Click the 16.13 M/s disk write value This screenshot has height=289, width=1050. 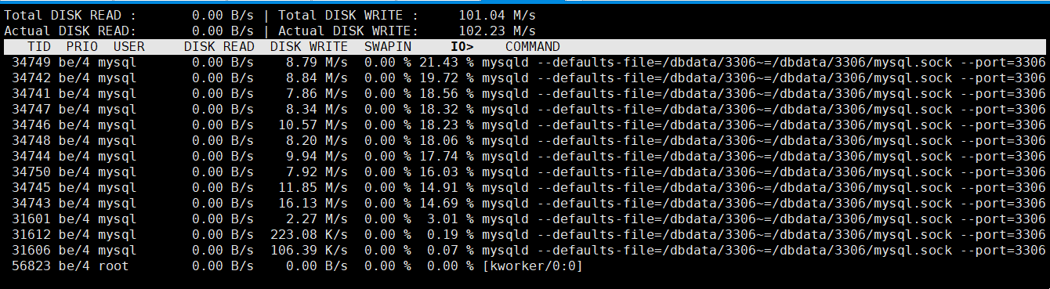(x=313, y=204)
